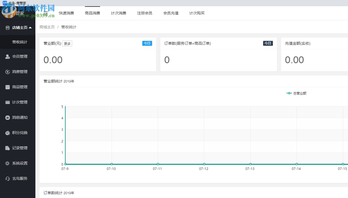
Task: Open the 注册会员 tab
Action: point(144,13)
